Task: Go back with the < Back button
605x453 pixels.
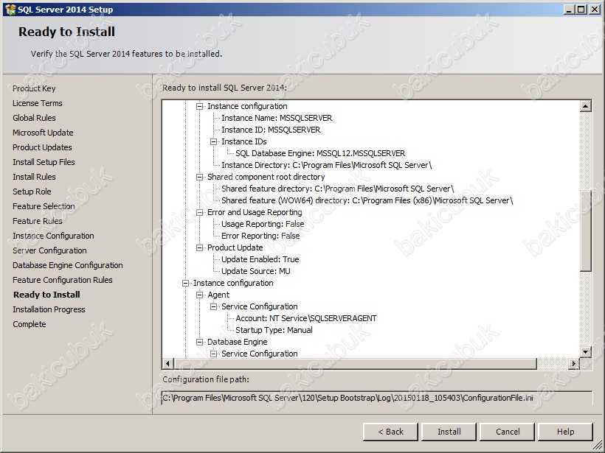Action: click(390, 432)
